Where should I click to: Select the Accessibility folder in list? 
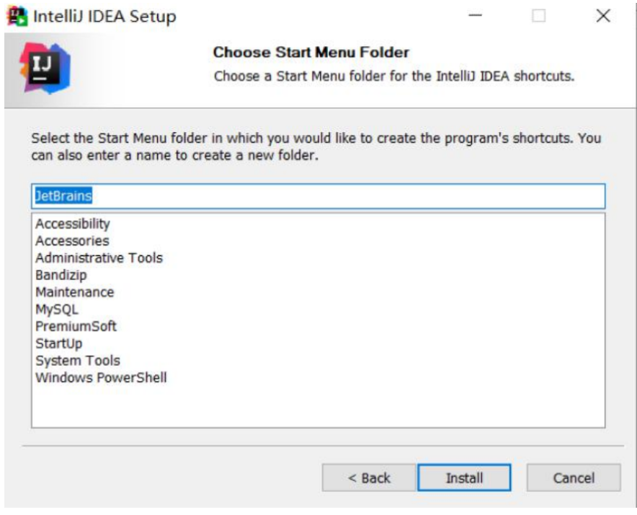73,224
